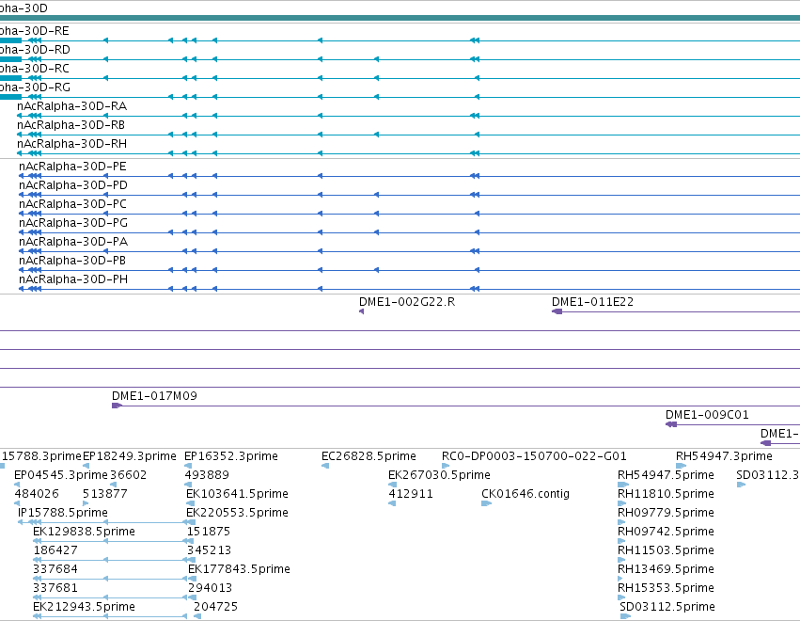The height and width of the screenshot is (621, 800).
Task: Select EST label RH54947.5prime
Action: coord(666,475)
